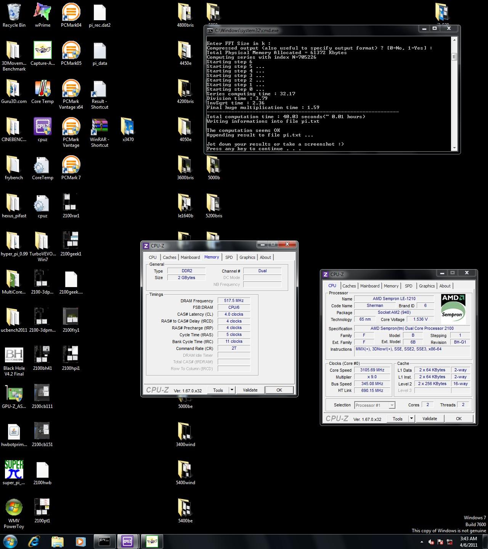Screen dimensions: 488x549
Task: Open the Windows Start button
Action: (10, 541)
